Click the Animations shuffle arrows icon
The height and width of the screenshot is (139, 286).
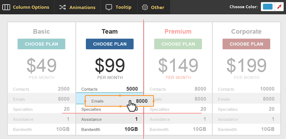pos(62,7)
